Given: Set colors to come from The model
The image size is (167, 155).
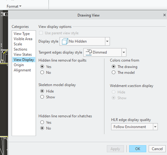Looking at the screenshot, I should pos(114,72).
